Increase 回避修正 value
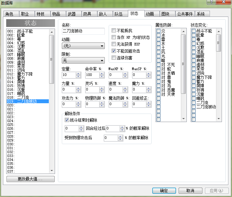This screenshot has height=197, width=232. (149, 103)
